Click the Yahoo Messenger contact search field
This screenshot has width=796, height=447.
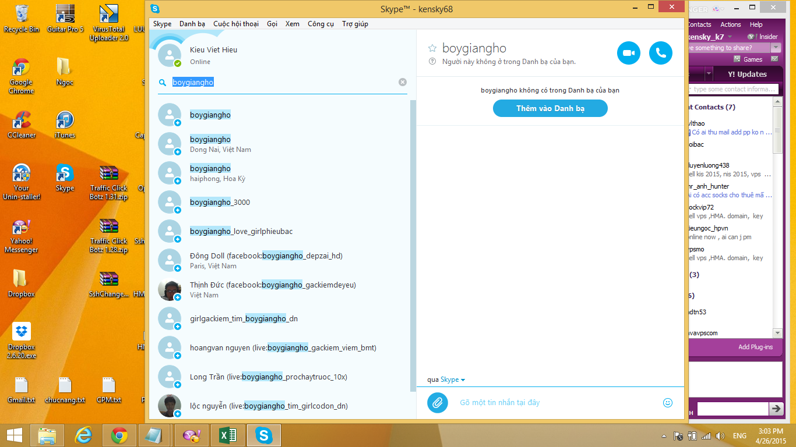[x=734, y=89]
